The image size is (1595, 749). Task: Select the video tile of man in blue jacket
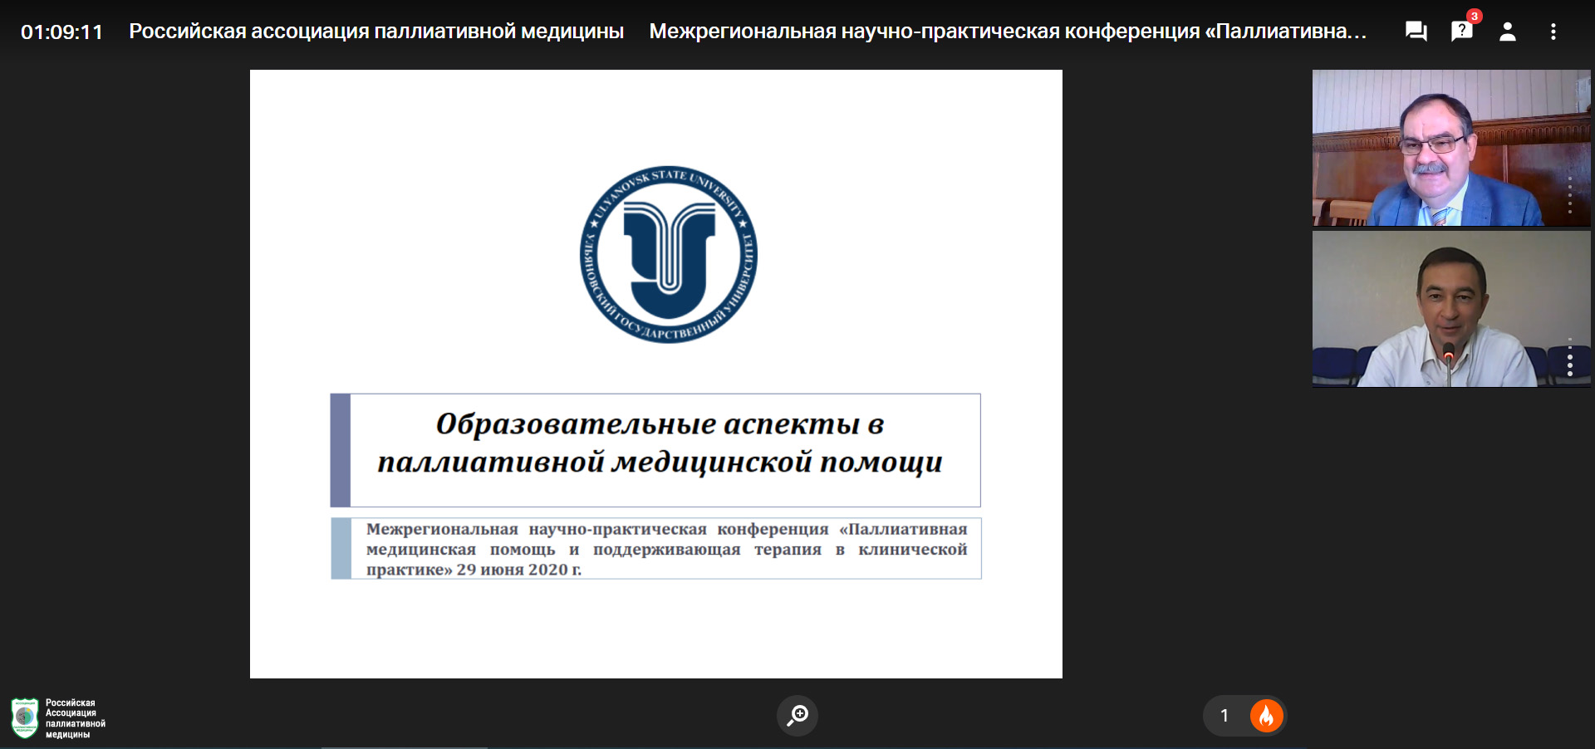[x=1451, y=148]
